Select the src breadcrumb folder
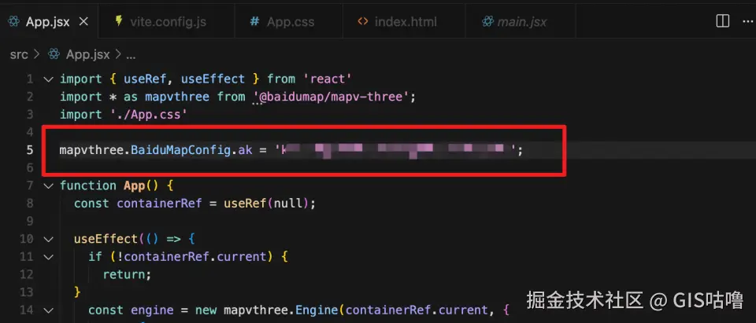The height and width of the screenshot is (323, 756). tap(19, 55)
